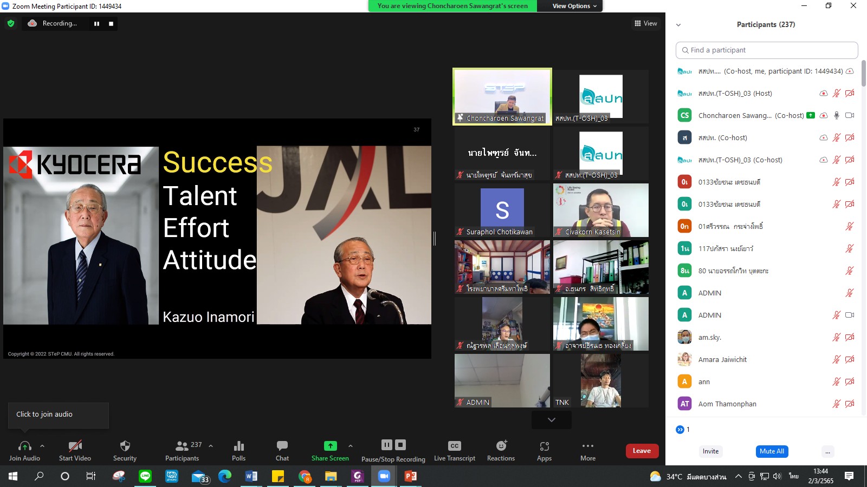Open Live Transcript CC icon
This screenshot has height=487, width=867.
tap(454, 446)
